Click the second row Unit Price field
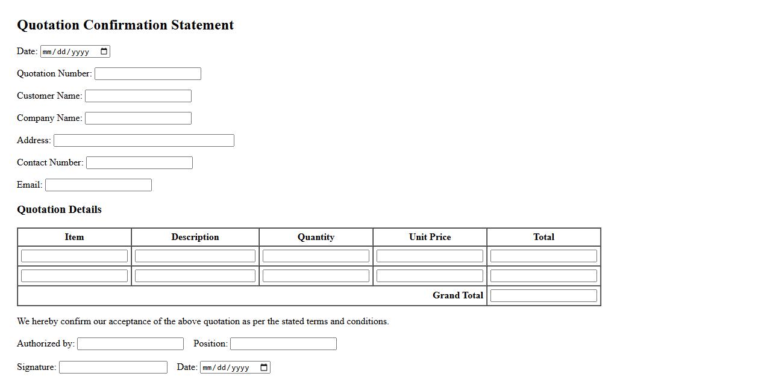 pyautogui.click(x=430, y=276)
